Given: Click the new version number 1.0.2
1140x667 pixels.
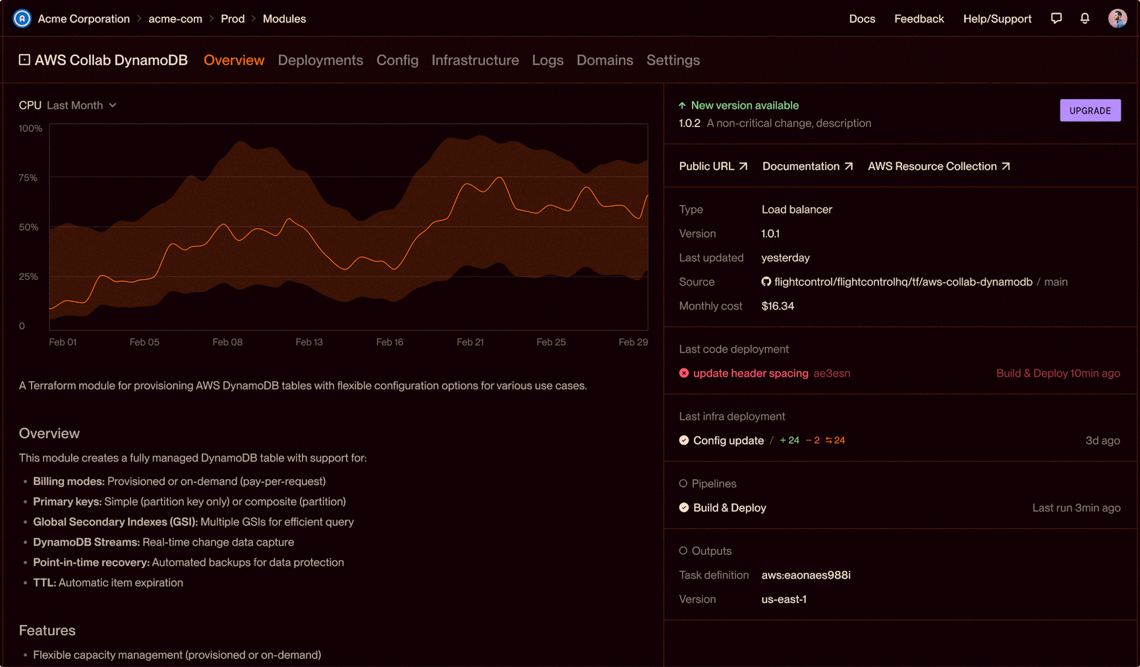Looking at the screenshot, I should [x=689, y=123].
